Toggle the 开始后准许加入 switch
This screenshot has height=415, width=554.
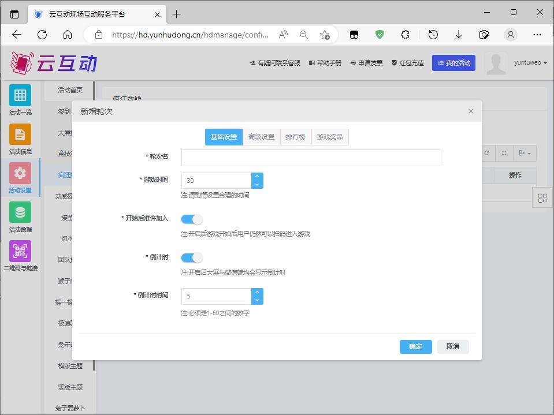click(x=192, y=219)
